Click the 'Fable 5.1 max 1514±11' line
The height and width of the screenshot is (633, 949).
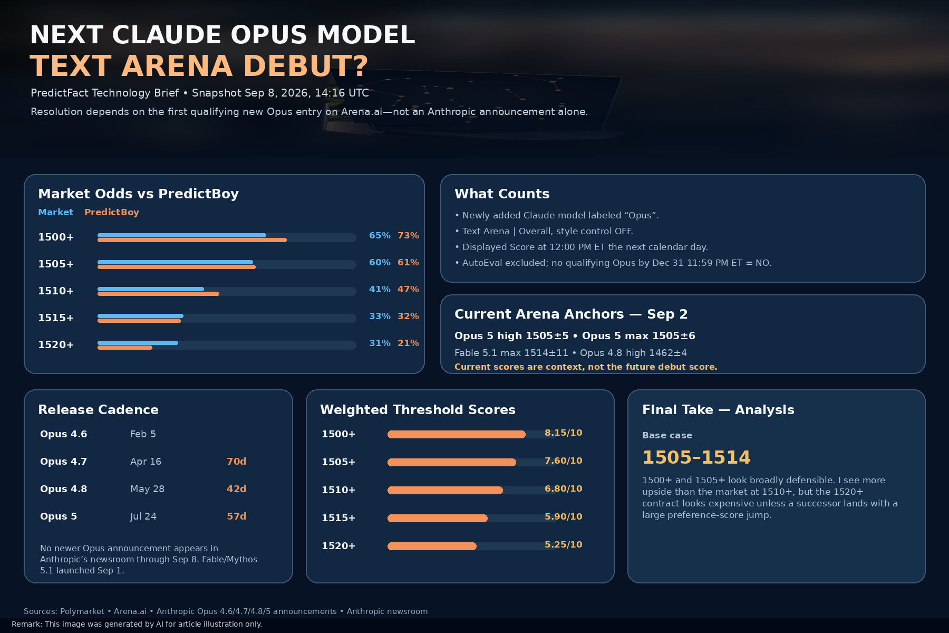(570, 352)
